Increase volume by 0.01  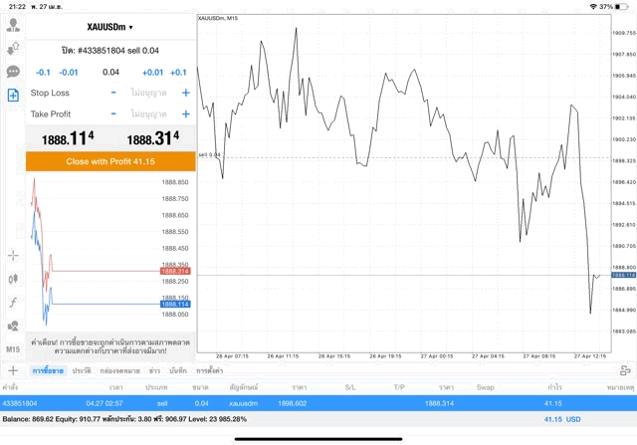(152, 73)
